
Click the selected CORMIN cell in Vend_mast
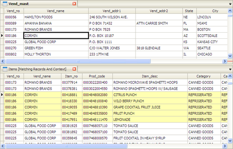56,35
